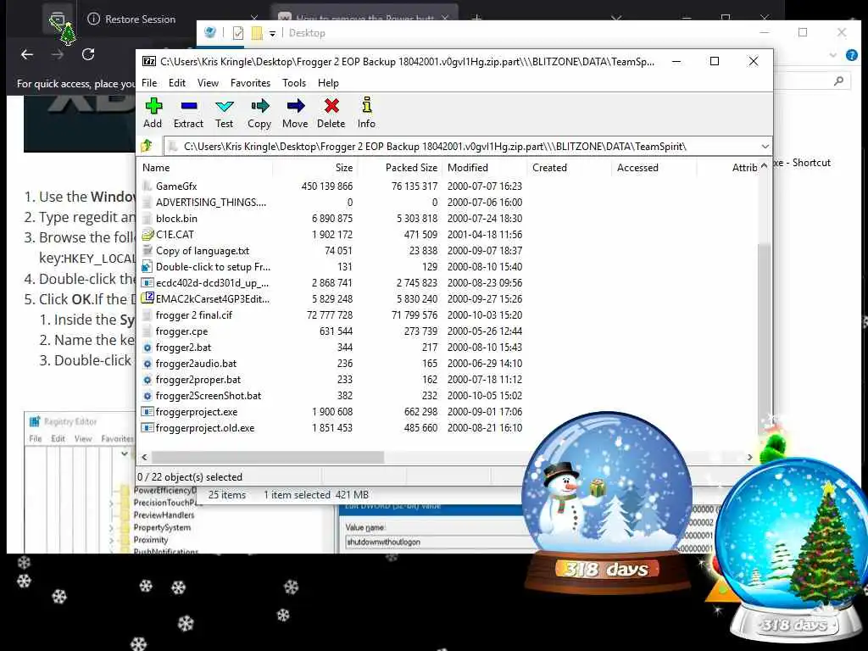Select the frogger 2 final.cif file
Viewport: 868px width, 651px height.
(x=194, y=315)
